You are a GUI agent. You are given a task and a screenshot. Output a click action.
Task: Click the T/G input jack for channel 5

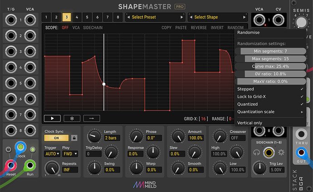tap(11, 83)
